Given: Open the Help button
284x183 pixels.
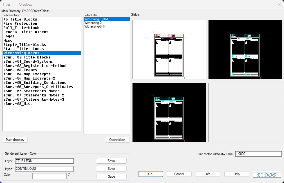Looking at the screenshot, I should tap(236, 174).
